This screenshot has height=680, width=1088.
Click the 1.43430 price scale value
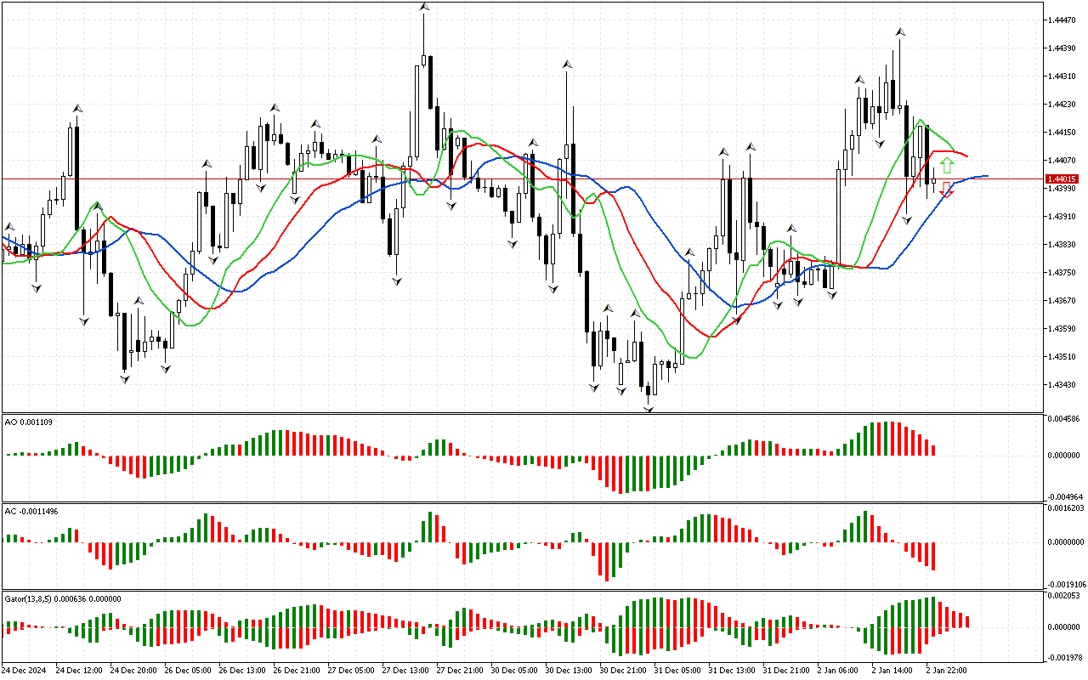[1062, 384]
